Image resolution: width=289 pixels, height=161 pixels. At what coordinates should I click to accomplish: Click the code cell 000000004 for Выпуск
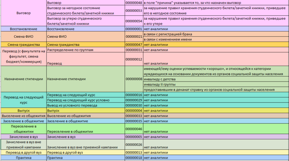[x=133, y=110]
